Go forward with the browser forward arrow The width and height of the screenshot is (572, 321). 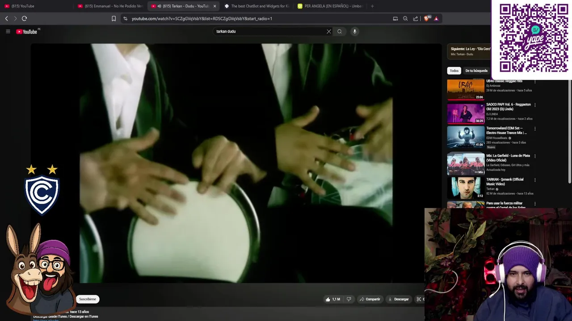click(x=15, y=19)
